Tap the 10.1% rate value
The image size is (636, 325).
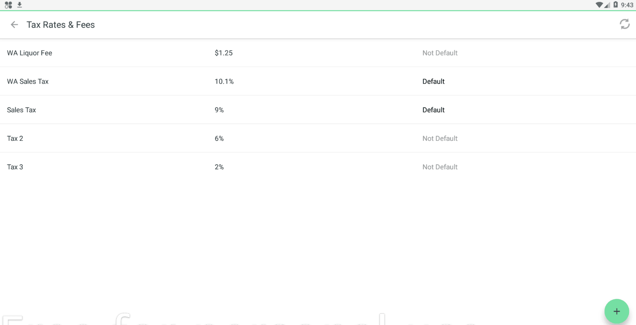click(x=224, y=82)
